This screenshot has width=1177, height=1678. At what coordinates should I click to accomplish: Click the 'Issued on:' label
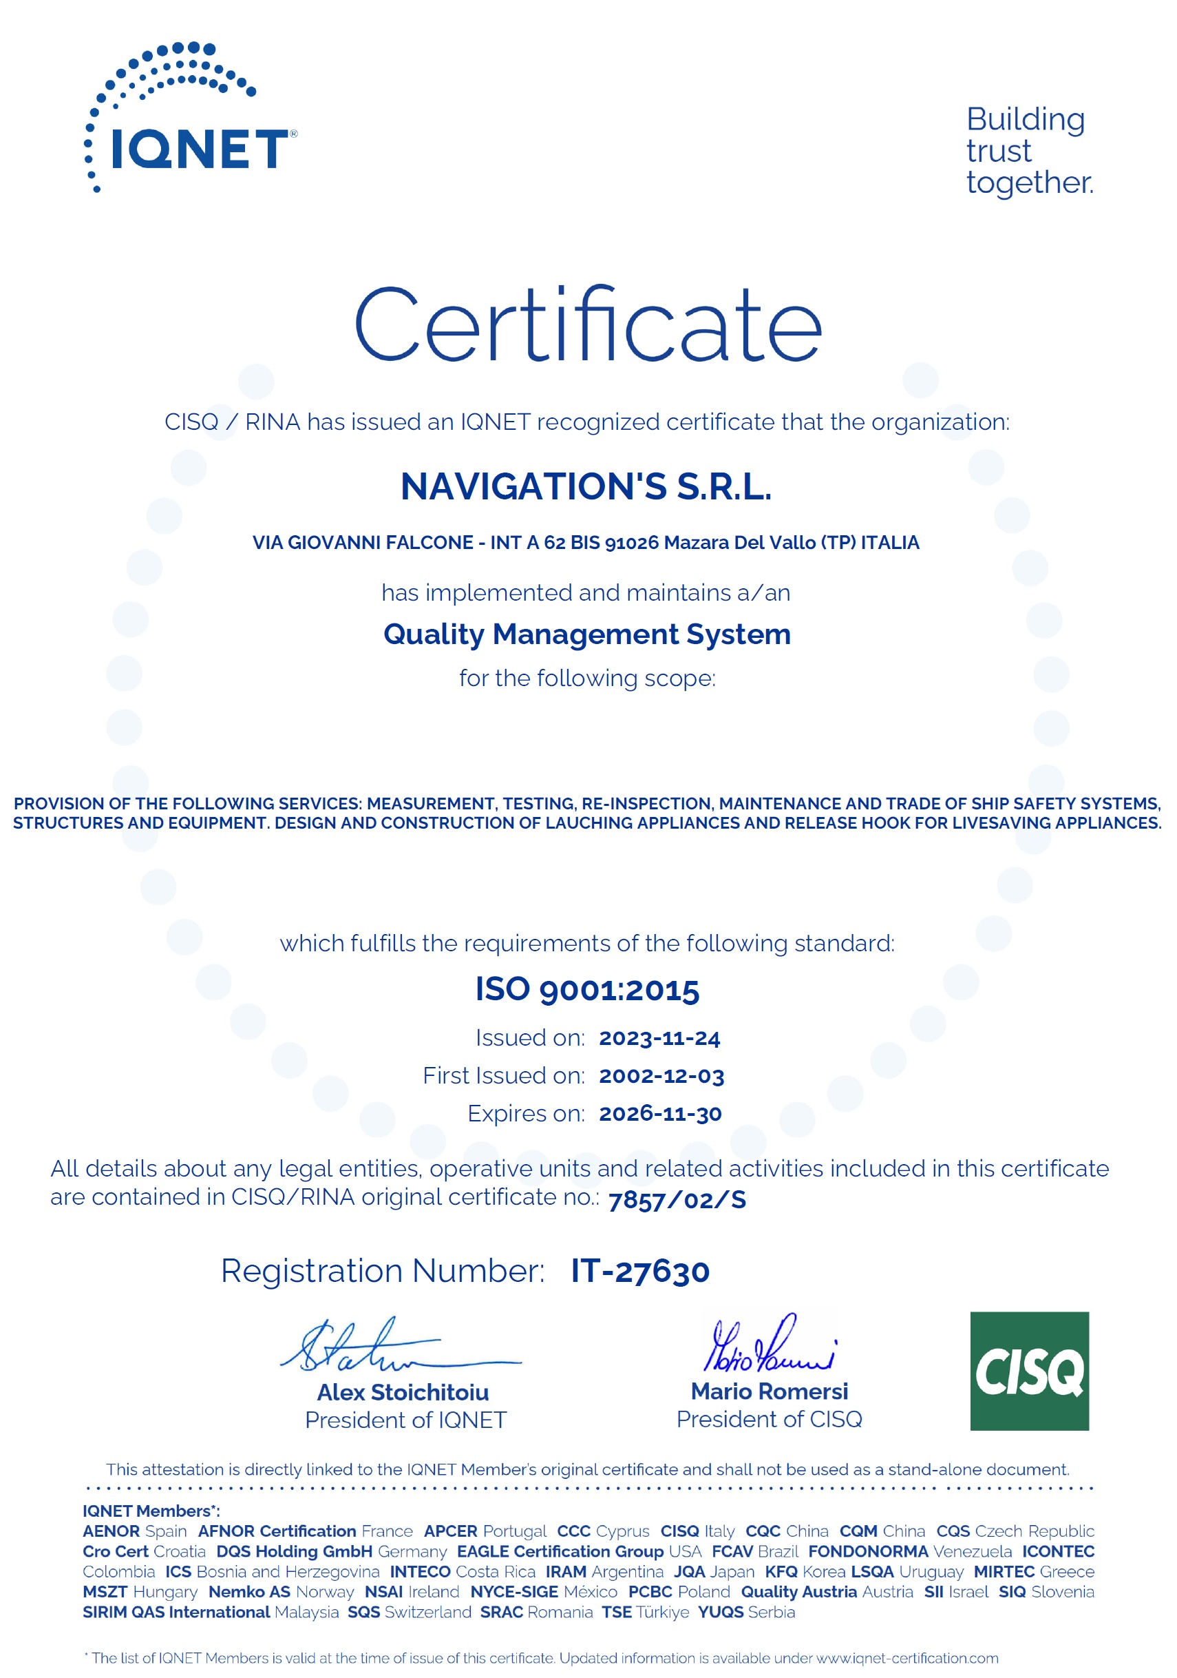pos(530,1038)
